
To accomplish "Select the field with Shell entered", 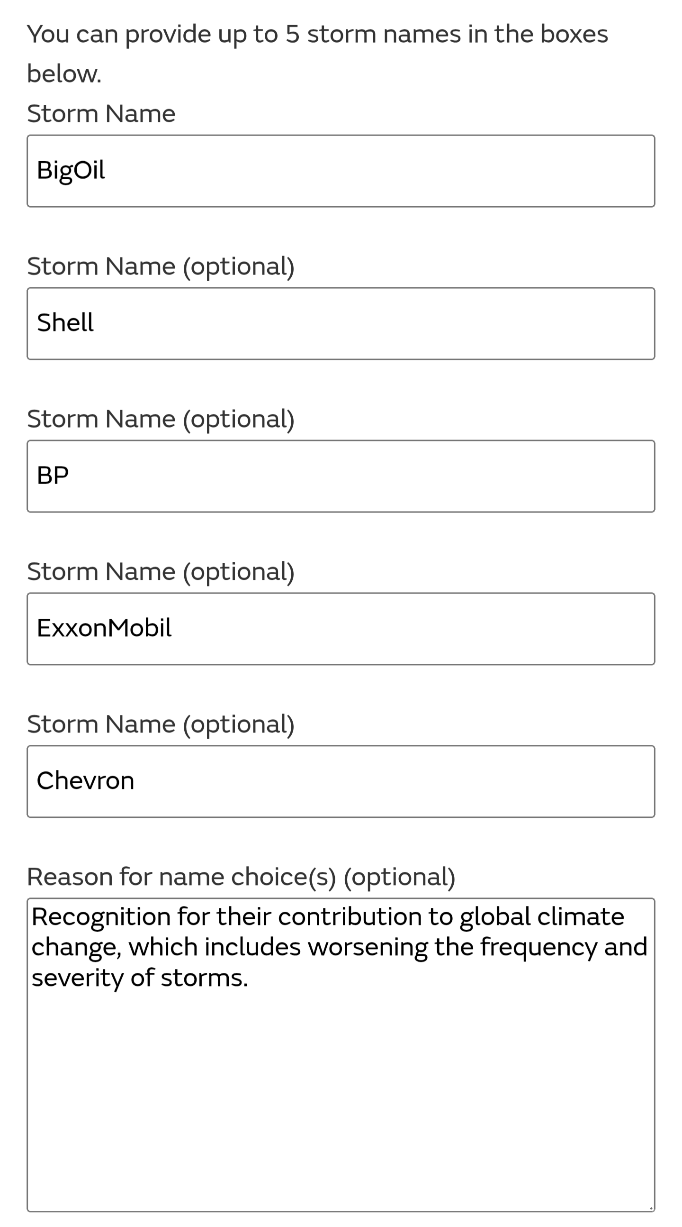I will 341,323.
